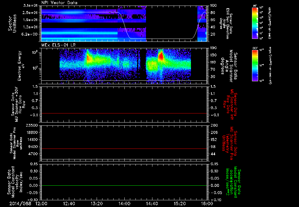Click the 'Model Scanner Pos Raw unitless' axis title

click(x=16, y=143)
